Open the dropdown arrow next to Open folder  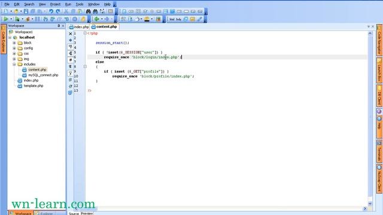click(x=21, y=11)
